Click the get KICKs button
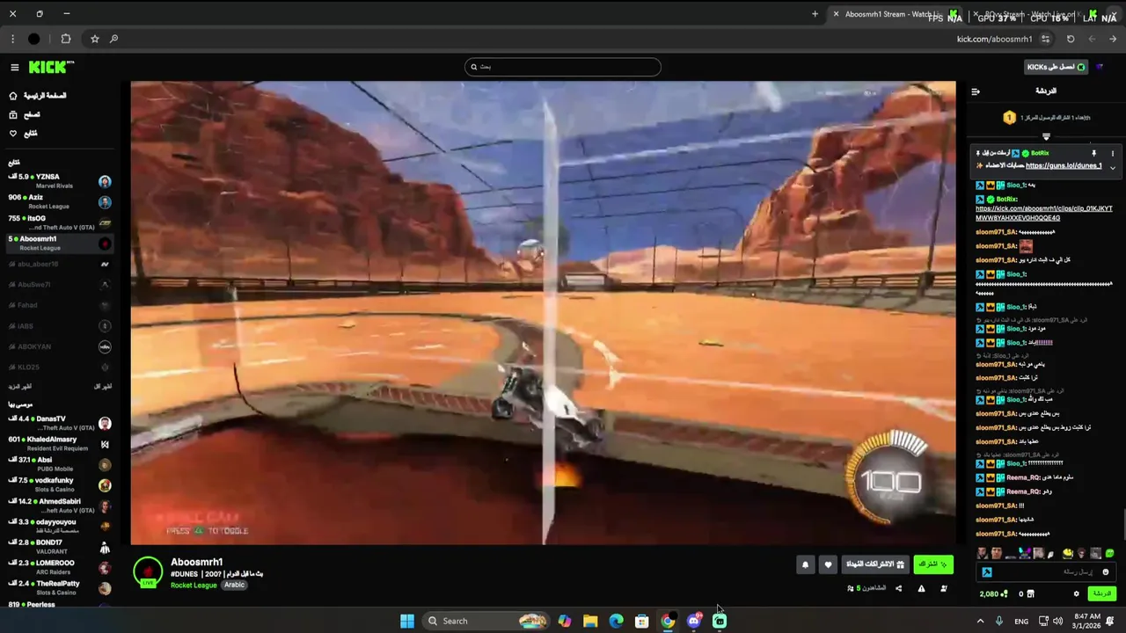This screenshot has height=633, width=1126. click(x=1056, y=67)
